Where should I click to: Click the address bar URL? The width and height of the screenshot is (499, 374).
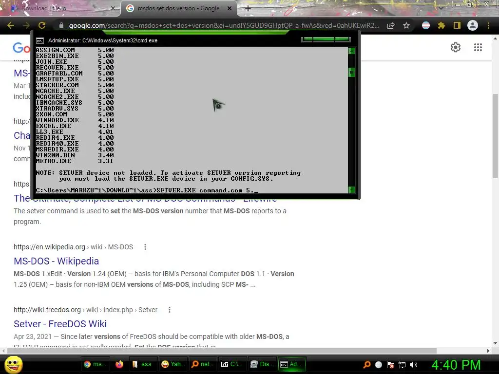pos(224,25)
